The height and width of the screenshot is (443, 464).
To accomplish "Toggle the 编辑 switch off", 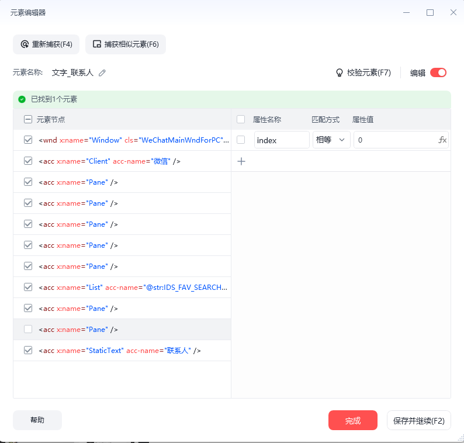I will tap(438, 73).
